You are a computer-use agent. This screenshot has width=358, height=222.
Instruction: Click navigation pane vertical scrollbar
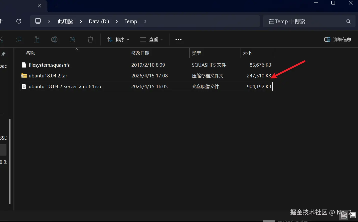(x=10, y=161)
